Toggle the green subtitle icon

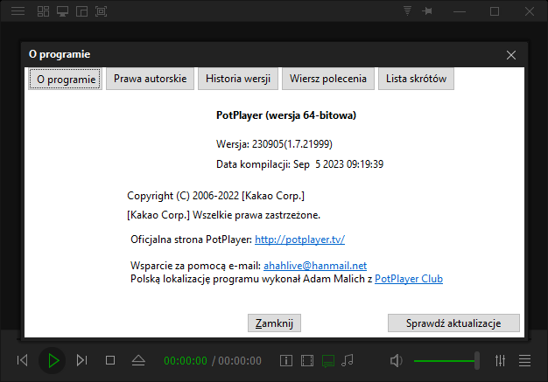(x=327, y=361)
